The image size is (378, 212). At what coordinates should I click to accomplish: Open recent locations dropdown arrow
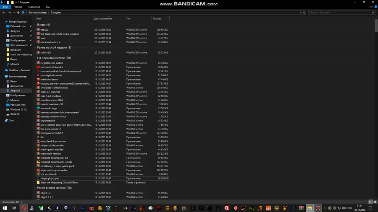[x=14, y=13]
